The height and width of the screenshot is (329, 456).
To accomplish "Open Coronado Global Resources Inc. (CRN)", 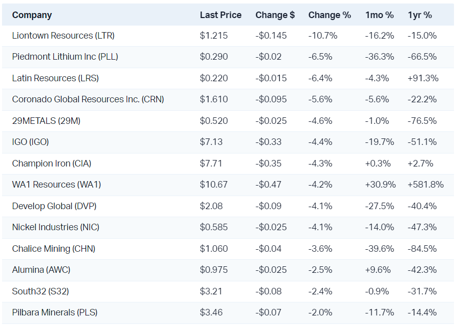I will pos(88,99).
